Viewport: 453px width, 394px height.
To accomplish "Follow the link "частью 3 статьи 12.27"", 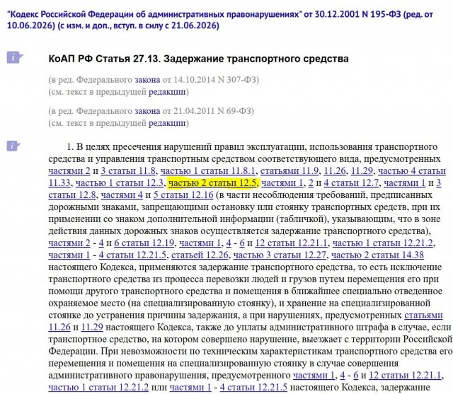I will click(x=280, y=255).
